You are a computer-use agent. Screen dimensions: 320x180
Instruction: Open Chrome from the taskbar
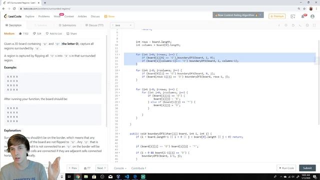tap(77, 176)
